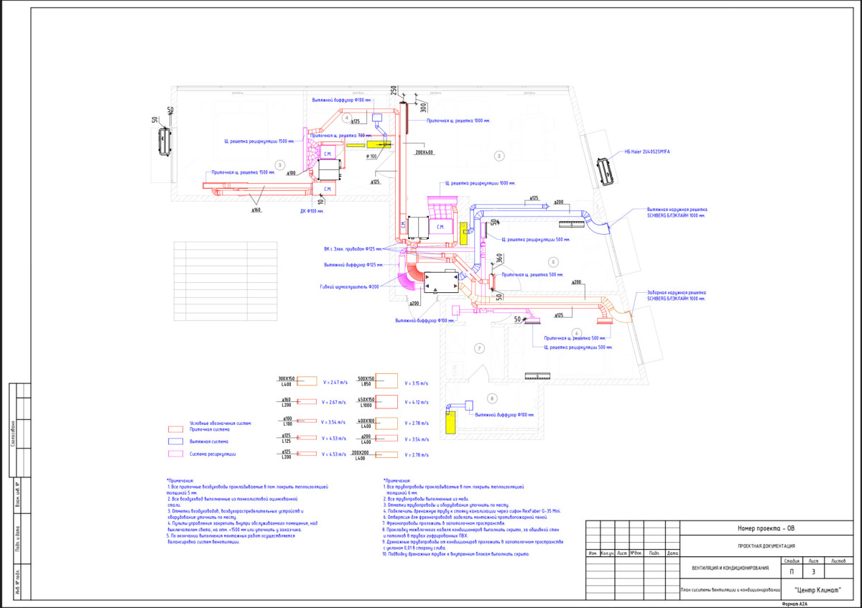Click the yellow unit in room 8

pos(450,421)
